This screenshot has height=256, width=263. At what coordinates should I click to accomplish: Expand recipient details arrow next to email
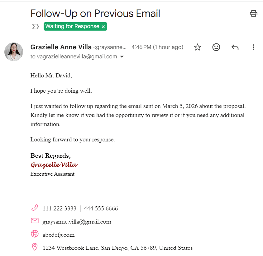(x=122, y=57)
